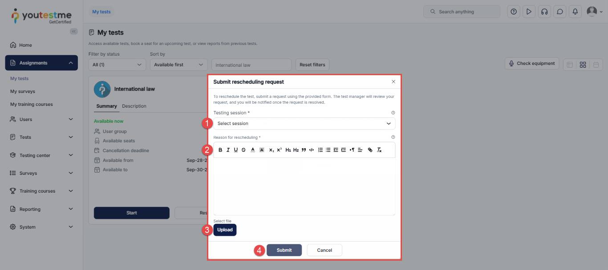The width and height of the screenshot is (608, 270).
Task: Close the rescheduling request dialog
Action: (x=393, y=82)
